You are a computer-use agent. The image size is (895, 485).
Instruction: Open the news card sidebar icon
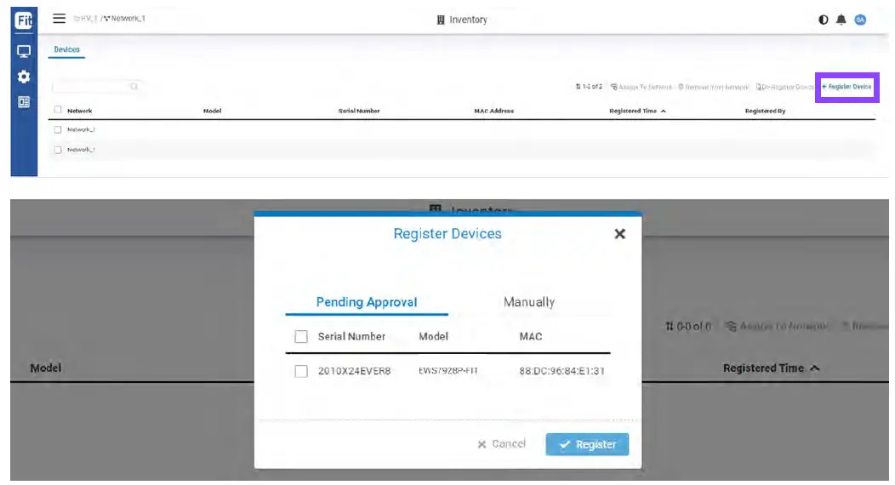point(24,102)
